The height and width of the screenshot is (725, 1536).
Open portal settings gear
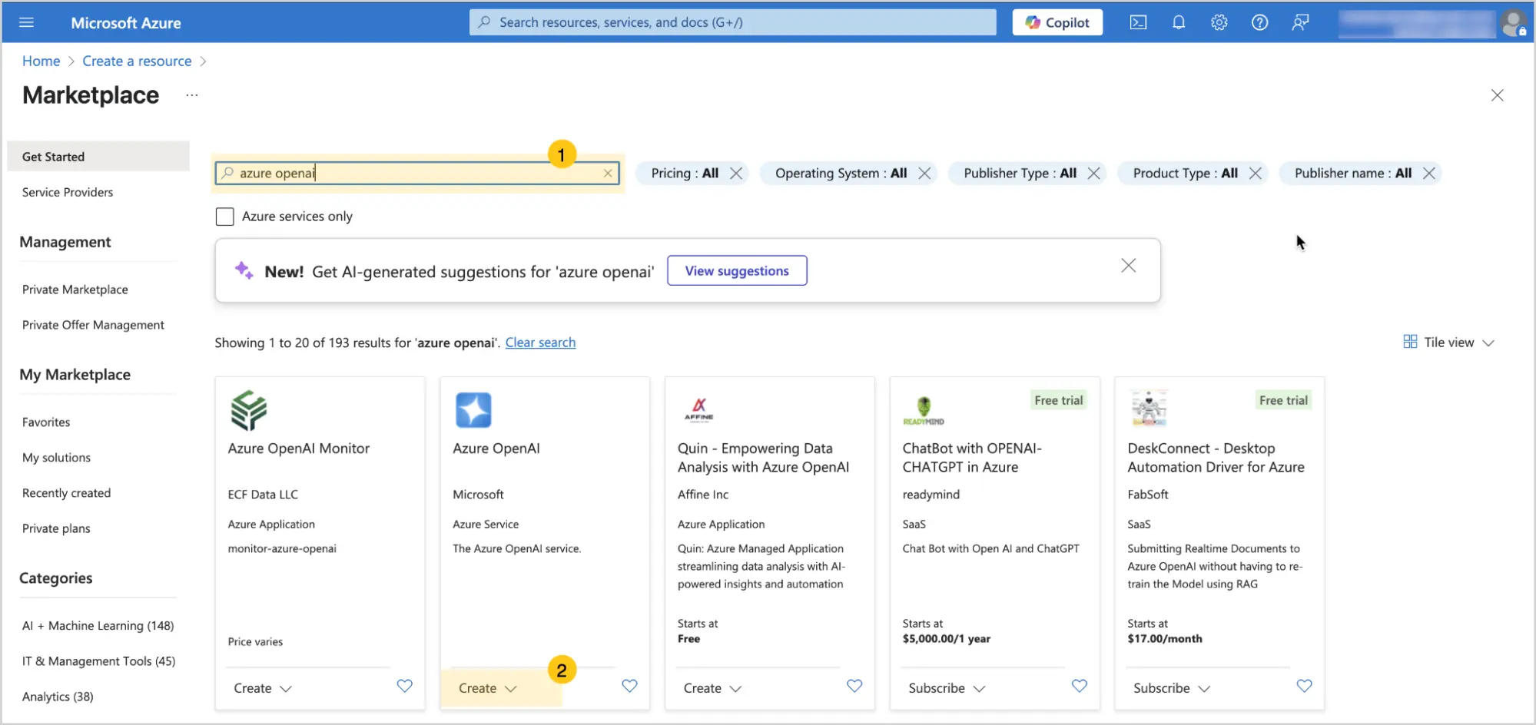[x=1219, y=22]
